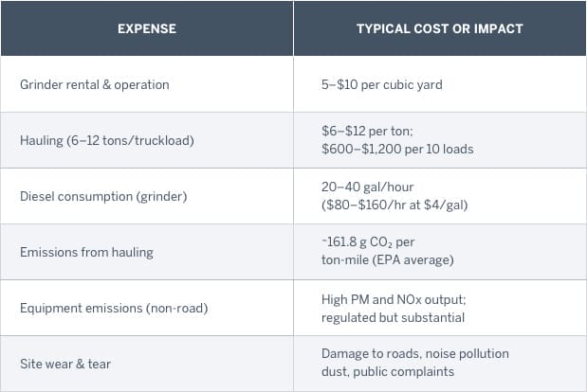The height and width of the screenshot is (392, 587).
Task: Select the regulated but substantial text
Action: pos(391,316)
